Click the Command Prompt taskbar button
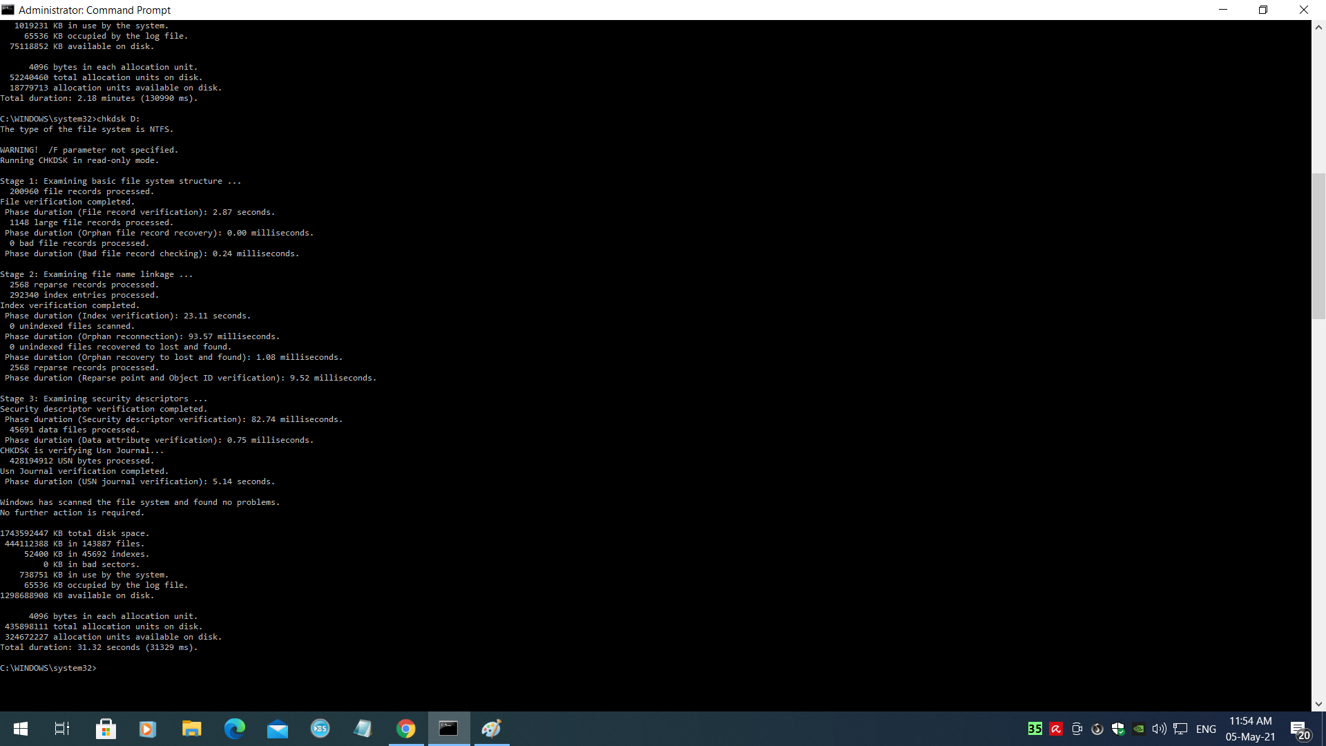Screen dimensions: 1326x746 click(449, 729)
